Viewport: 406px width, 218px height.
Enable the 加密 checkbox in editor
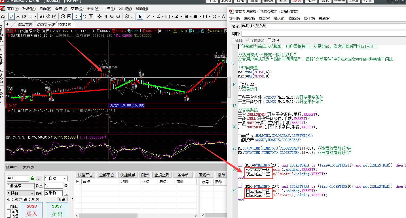(x=269, y=40)
